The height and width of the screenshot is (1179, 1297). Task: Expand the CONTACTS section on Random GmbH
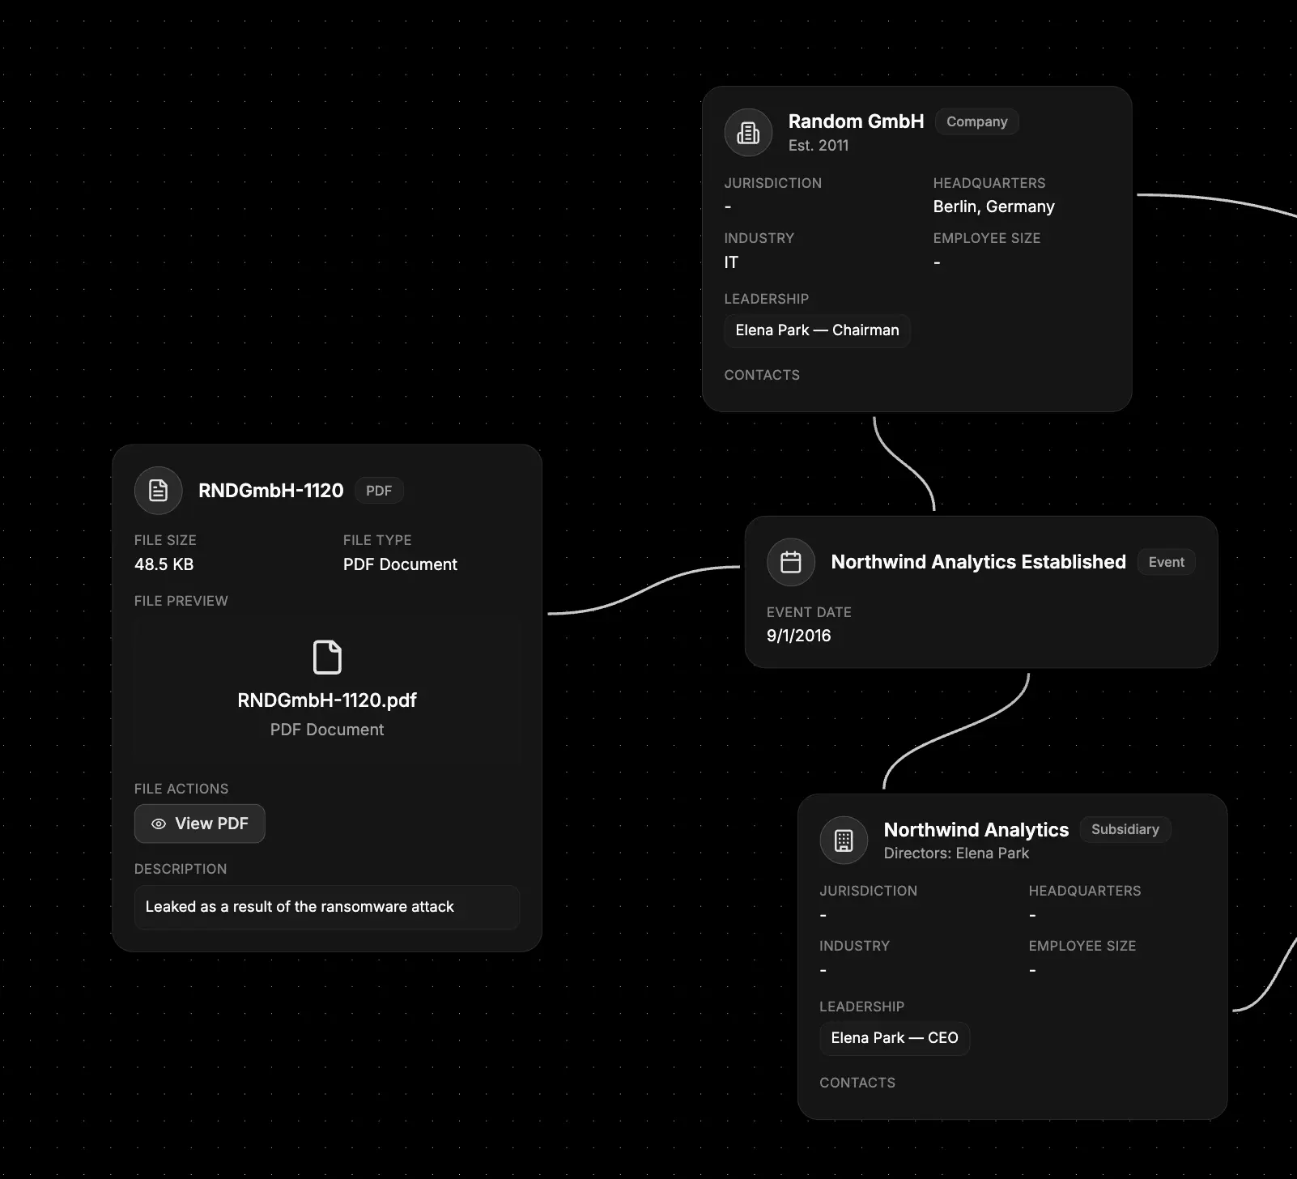point(761,374)
